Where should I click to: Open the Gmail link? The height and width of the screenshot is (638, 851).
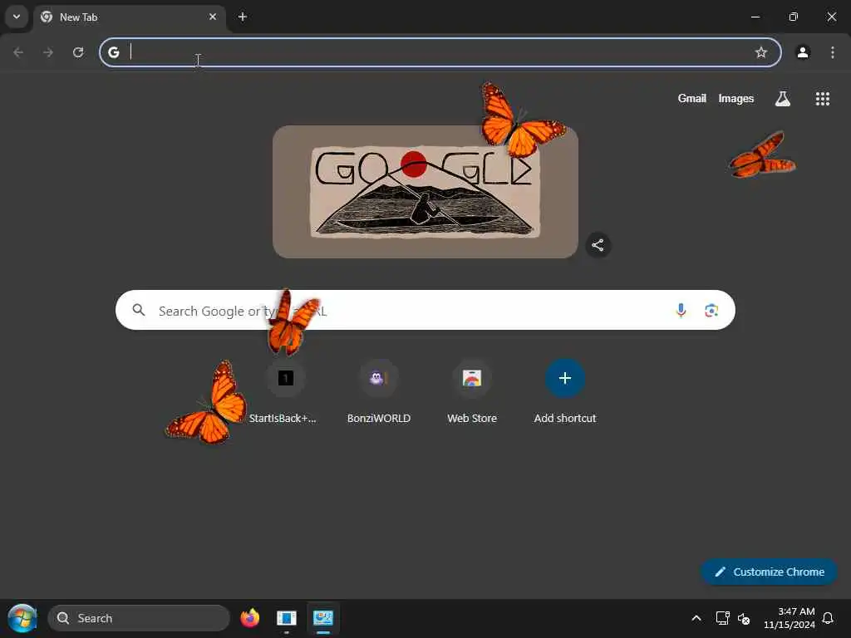coord(692,98)
